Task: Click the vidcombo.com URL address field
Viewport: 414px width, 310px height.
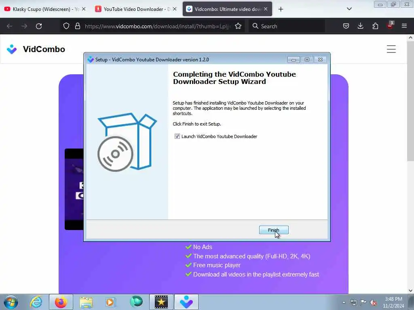Action: pyautogui.click(x=157, y=26)
